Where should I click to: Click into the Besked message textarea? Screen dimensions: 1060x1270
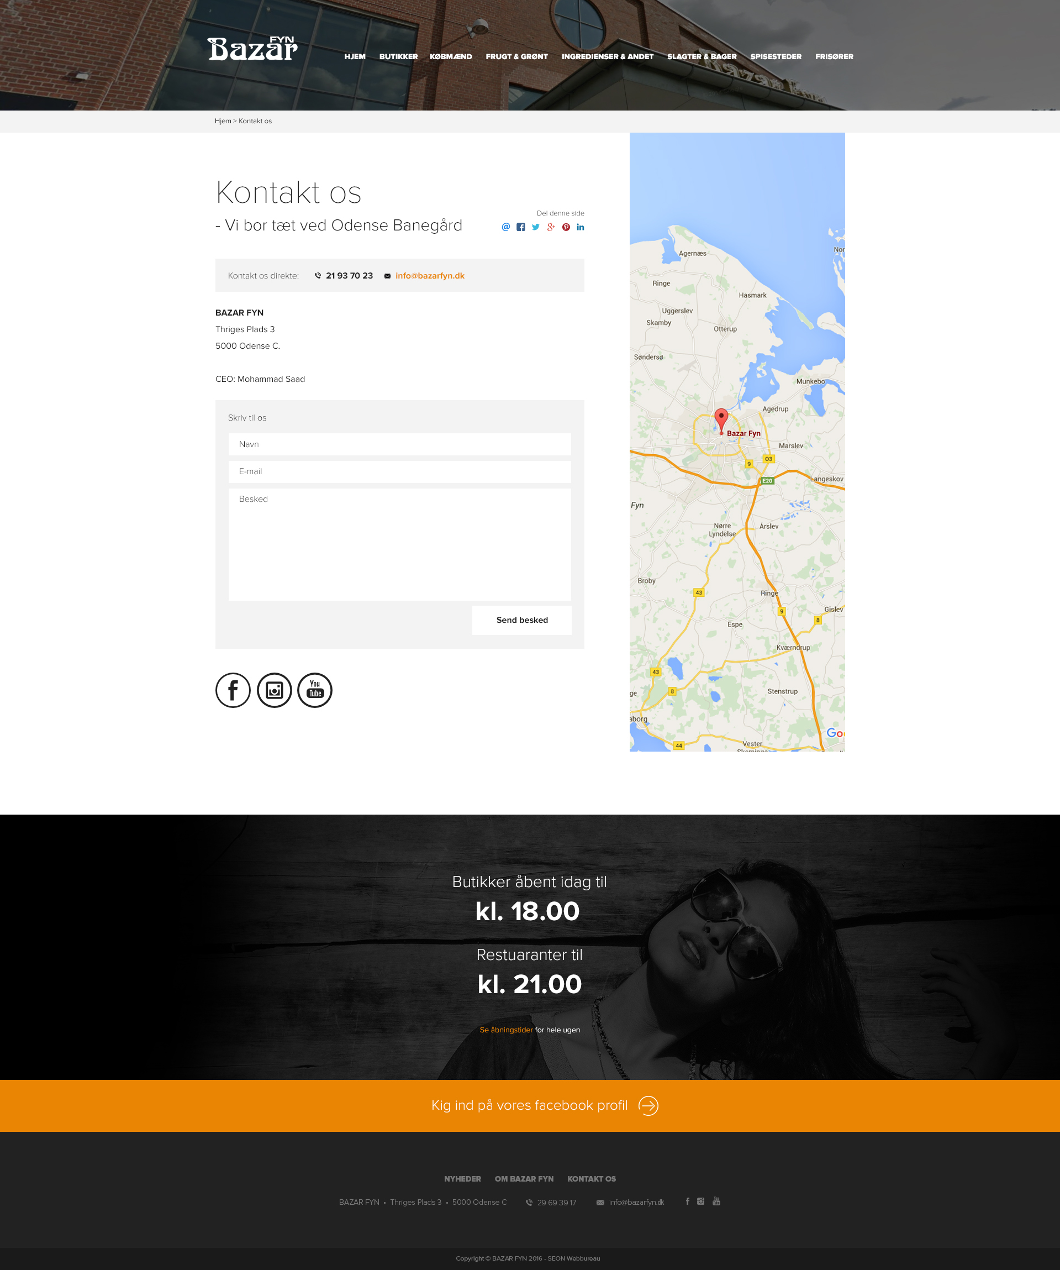click(399, 544)
